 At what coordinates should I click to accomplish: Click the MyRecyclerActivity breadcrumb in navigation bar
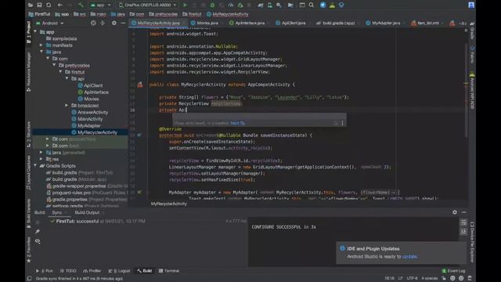click(228, 14)
